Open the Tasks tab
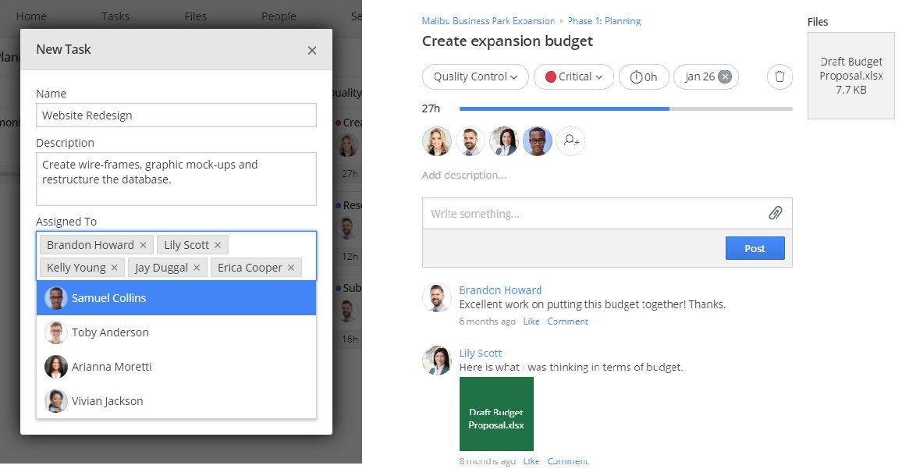Screen dimensions: 902x469 pyautogui.click(x=115, y=16)
